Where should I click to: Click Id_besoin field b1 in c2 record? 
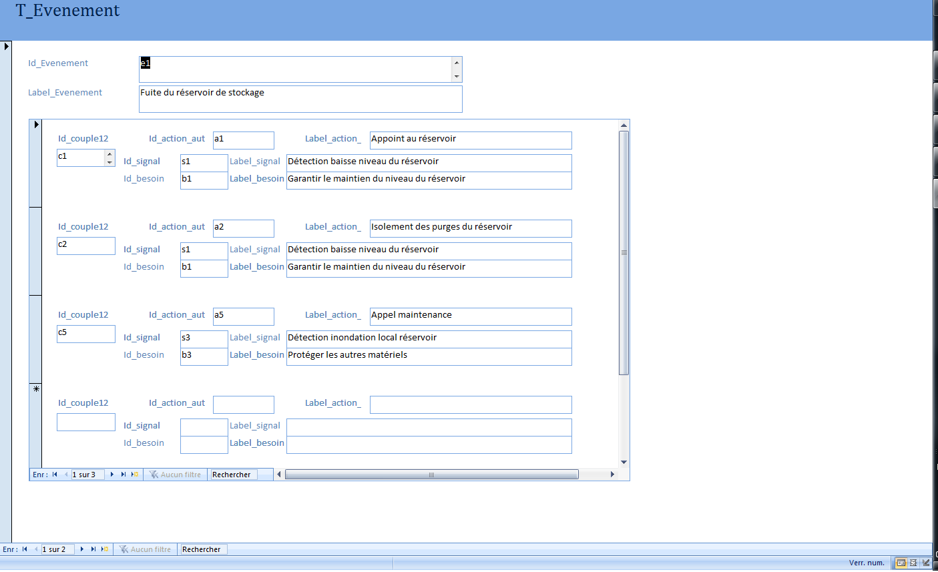[204, 268]
